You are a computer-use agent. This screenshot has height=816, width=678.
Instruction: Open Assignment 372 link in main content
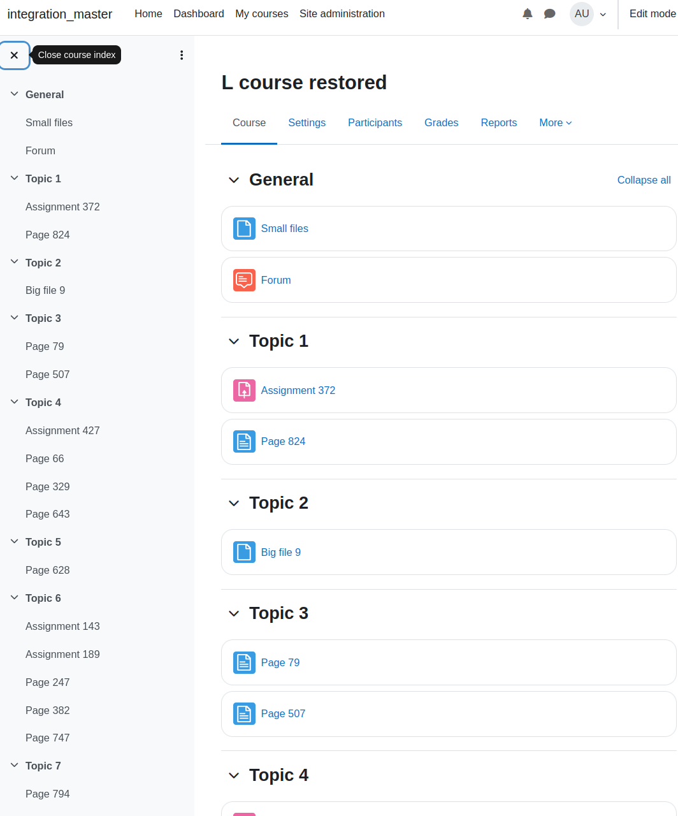coord(298,391)
